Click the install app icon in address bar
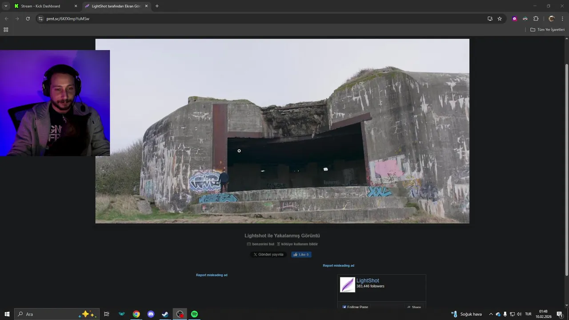 click(x=490, y=19)
